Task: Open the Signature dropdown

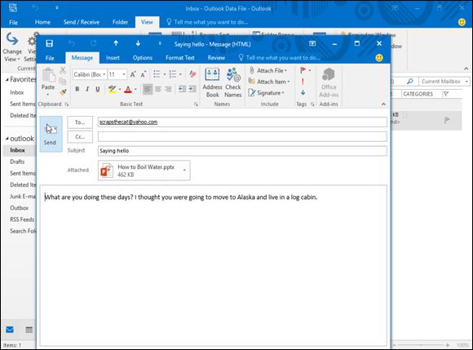Action: point(266,93)
